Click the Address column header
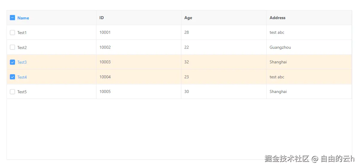The image size is (360, 168). point(277,18)
